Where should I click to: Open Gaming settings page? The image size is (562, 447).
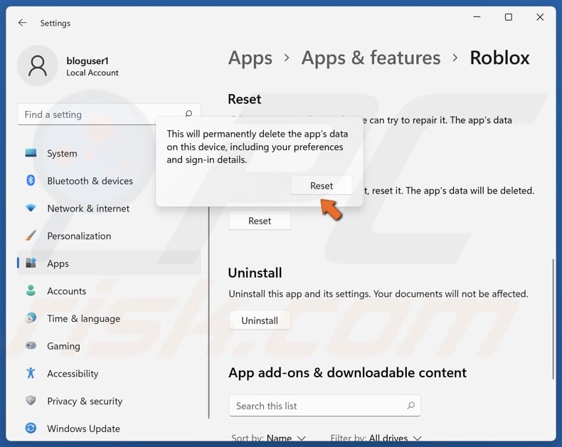(x=63, y=346)
